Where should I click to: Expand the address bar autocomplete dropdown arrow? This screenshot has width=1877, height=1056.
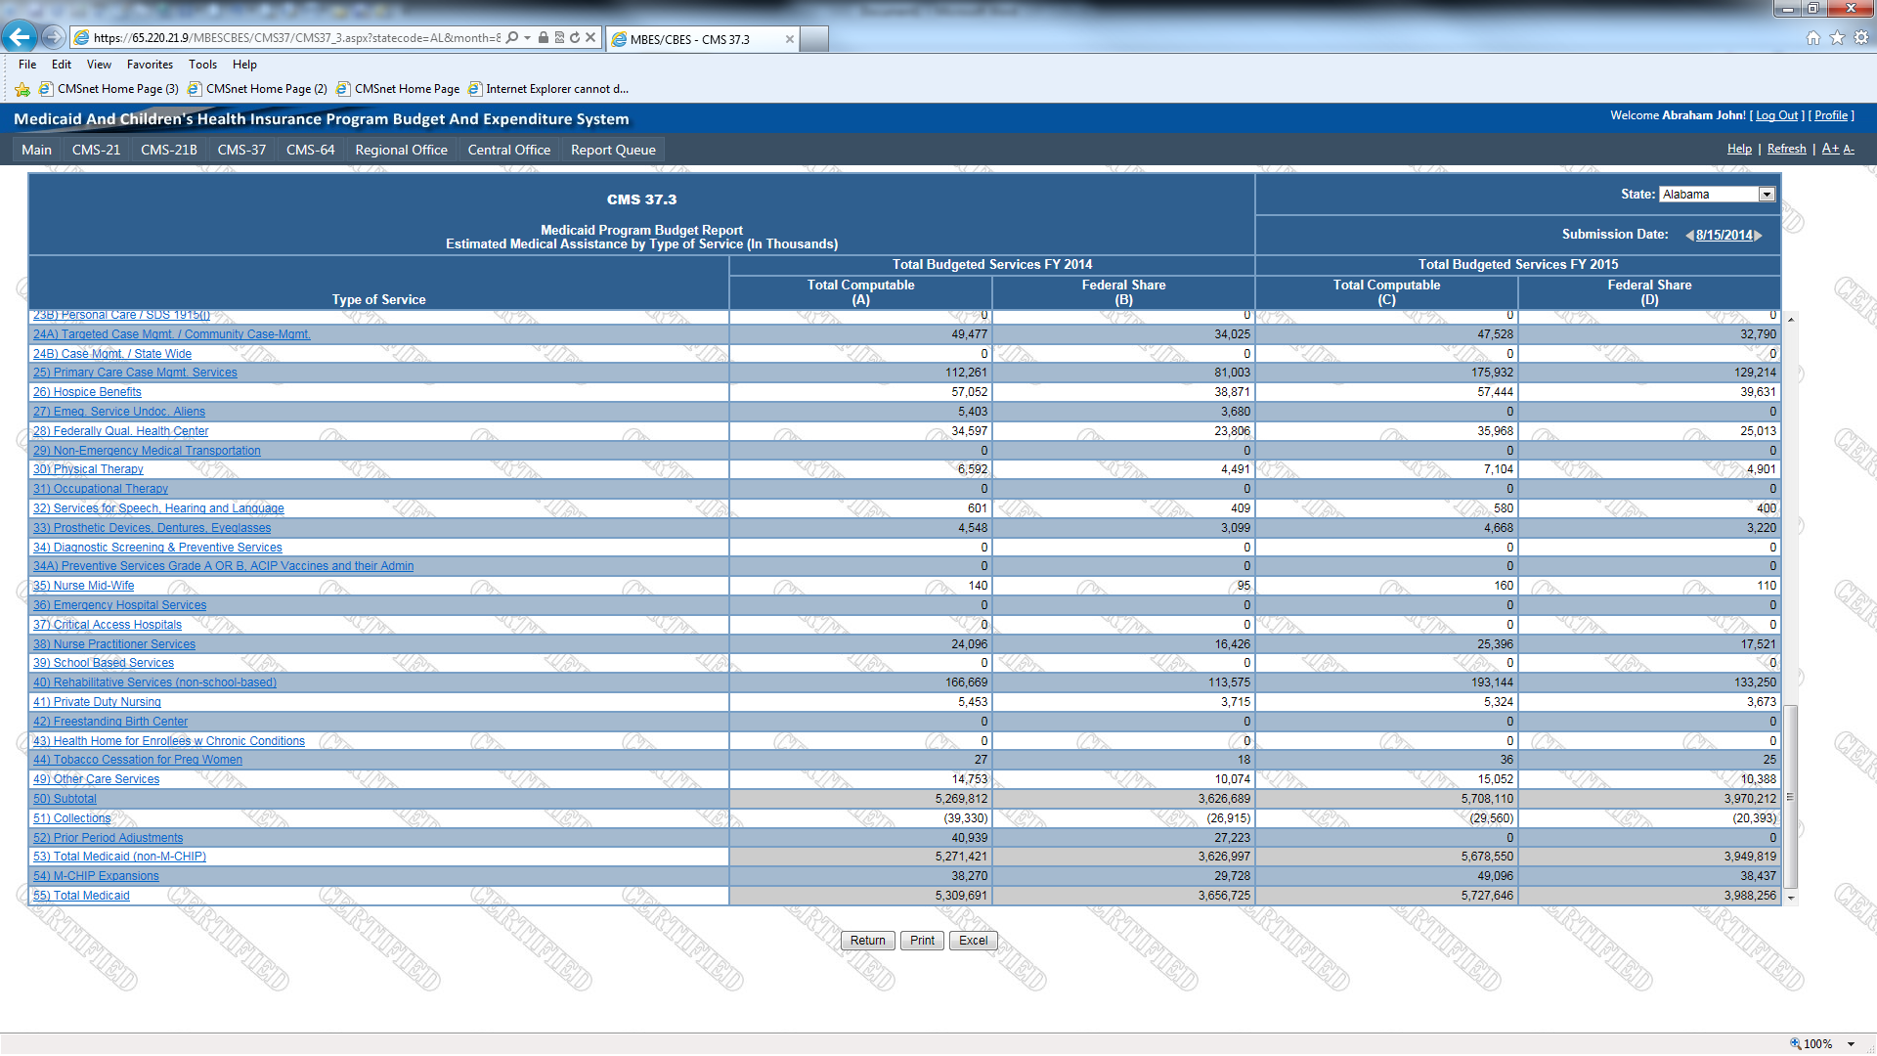[528, 38]
